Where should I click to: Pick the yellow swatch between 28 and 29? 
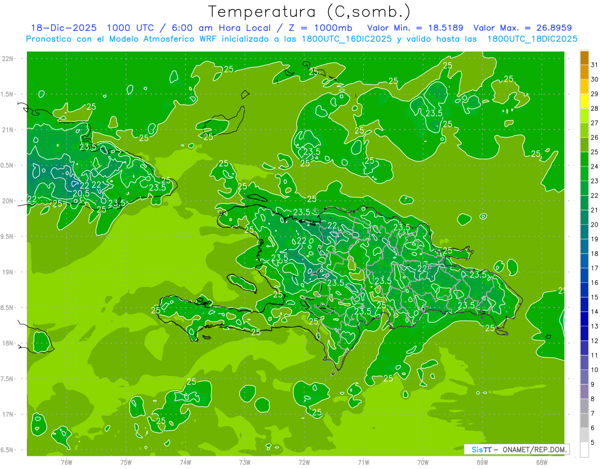tap(584, 101)
